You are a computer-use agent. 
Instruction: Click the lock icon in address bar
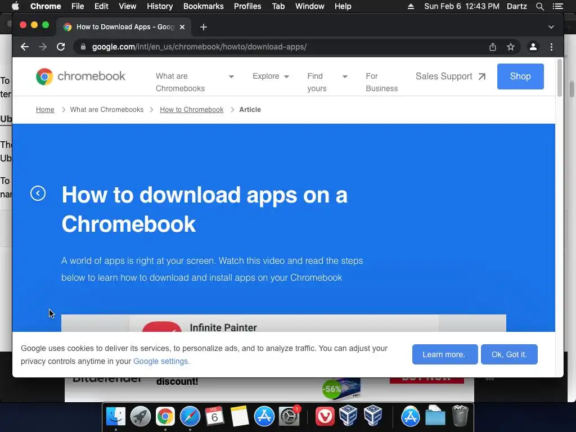coord(83,47)
